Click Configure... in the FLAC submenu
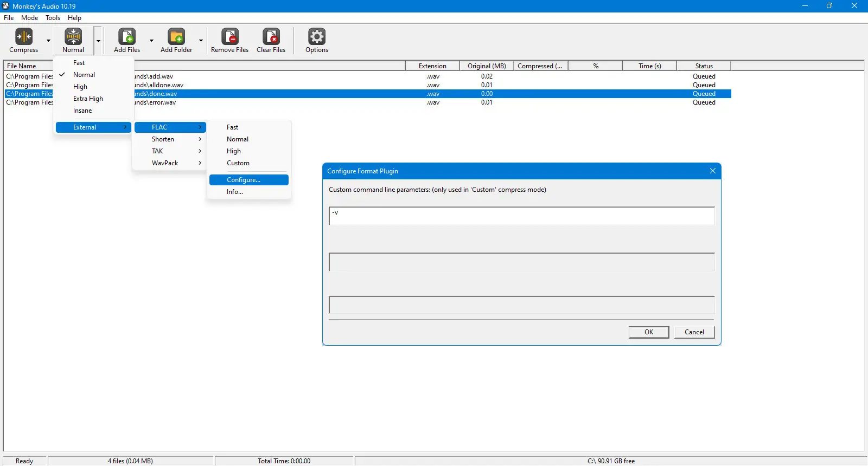Screen dimensions: 868x466 (x=249, y=180)
